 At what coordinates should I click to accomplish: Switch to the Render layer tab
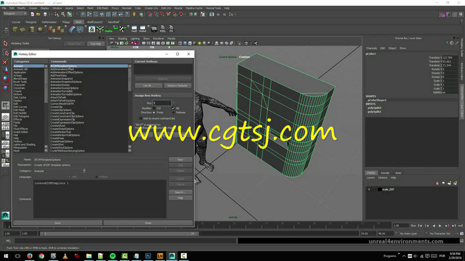point(385,173)
